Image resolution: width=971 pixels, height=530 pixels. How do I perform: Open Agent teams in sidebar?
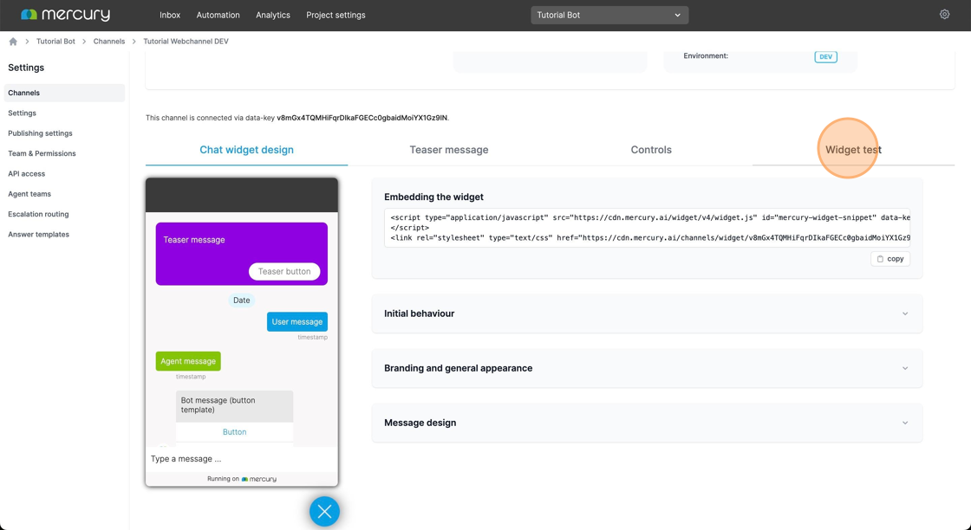[x=29, y=194]
